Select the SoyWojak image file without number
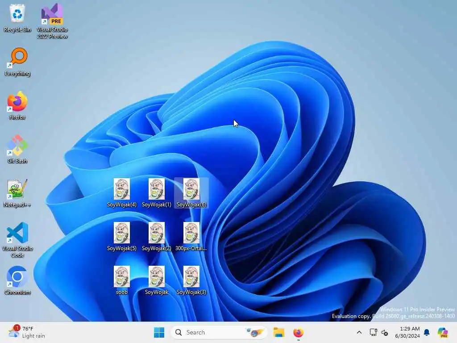The width and height of the screenshot is (457, 343). click(x=157, y=280)
